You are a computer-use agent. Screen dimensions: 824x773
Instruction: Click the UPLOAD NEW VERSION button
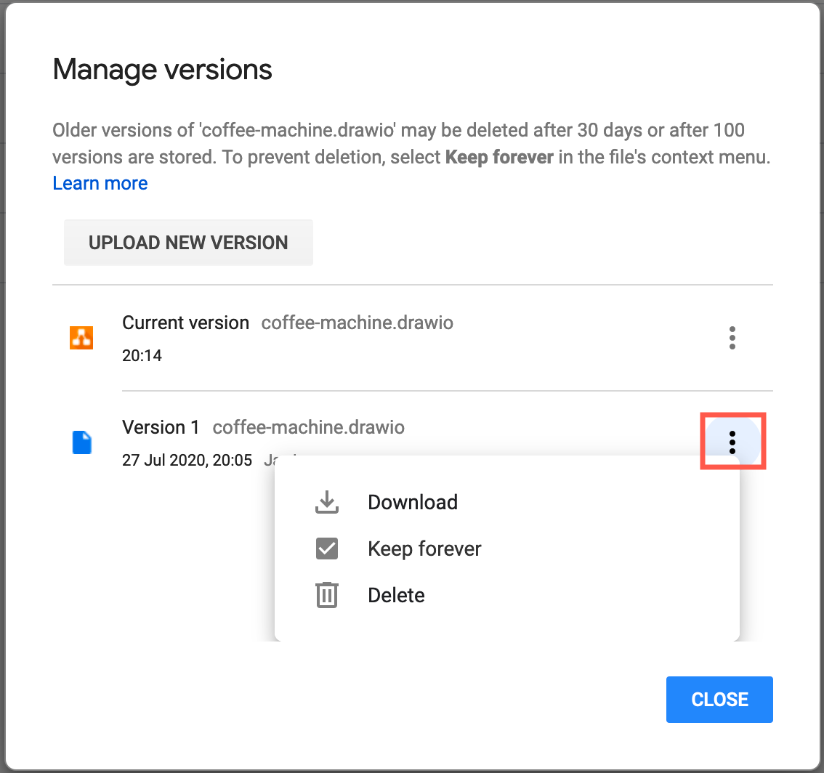coord(188,242)
